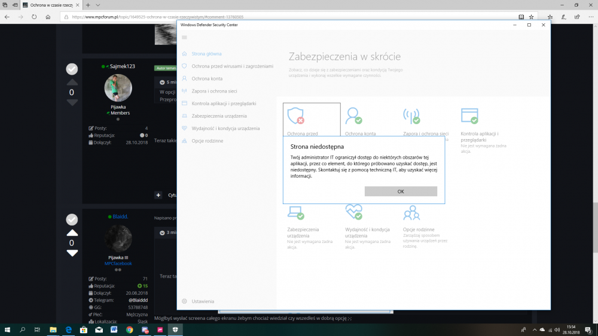Click Edge share icon
Image resolution: width=598 pixels, height=336 pixels.
point(577,17)
